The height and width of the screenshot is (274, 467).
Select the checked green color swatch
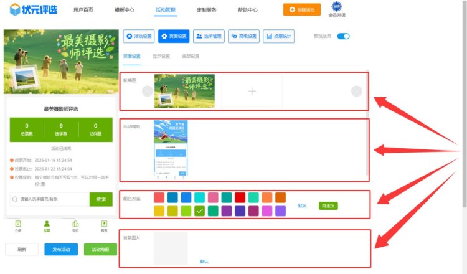pos(199,211)
